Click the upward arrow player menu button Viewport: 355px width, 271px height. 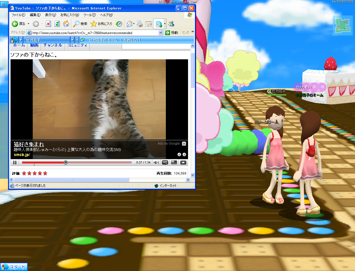[x=183, y=162]
